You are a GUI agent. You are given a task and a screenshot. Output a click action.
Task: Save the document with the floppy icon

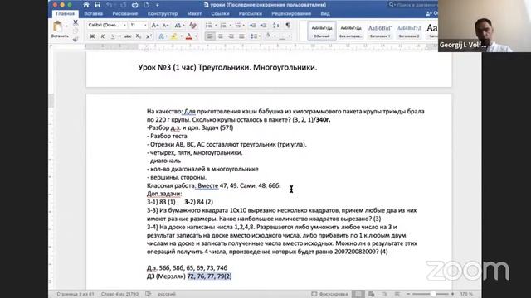98,5
